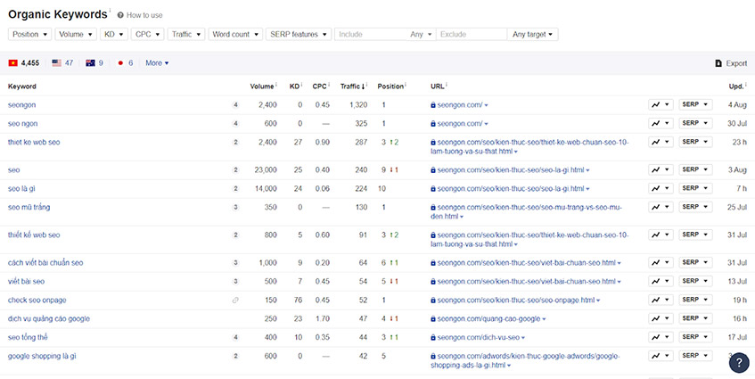Open SERP dropdown for seongon row

point(695,104)
